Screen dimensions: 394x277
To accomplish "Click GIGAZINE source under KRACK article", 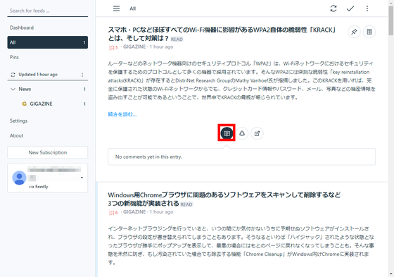I will 134,47.
